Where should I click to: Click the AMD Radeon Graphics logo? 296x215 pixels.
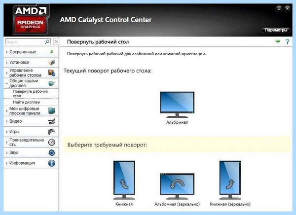coord(31,20)
